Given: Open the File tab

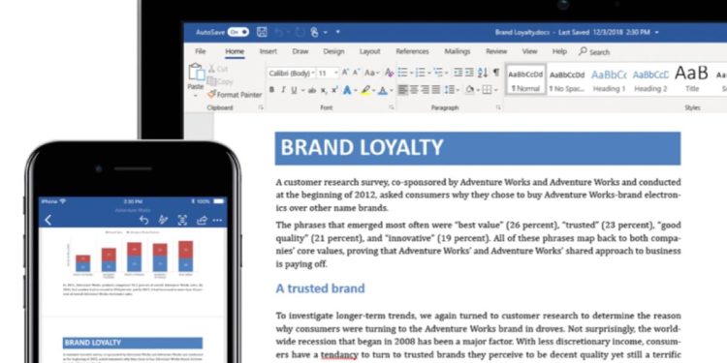Looking at the screenshot, I should tap(201, 51).
